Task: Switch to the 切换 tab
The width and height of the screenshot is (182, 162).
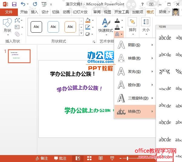Action: (56, 12)
